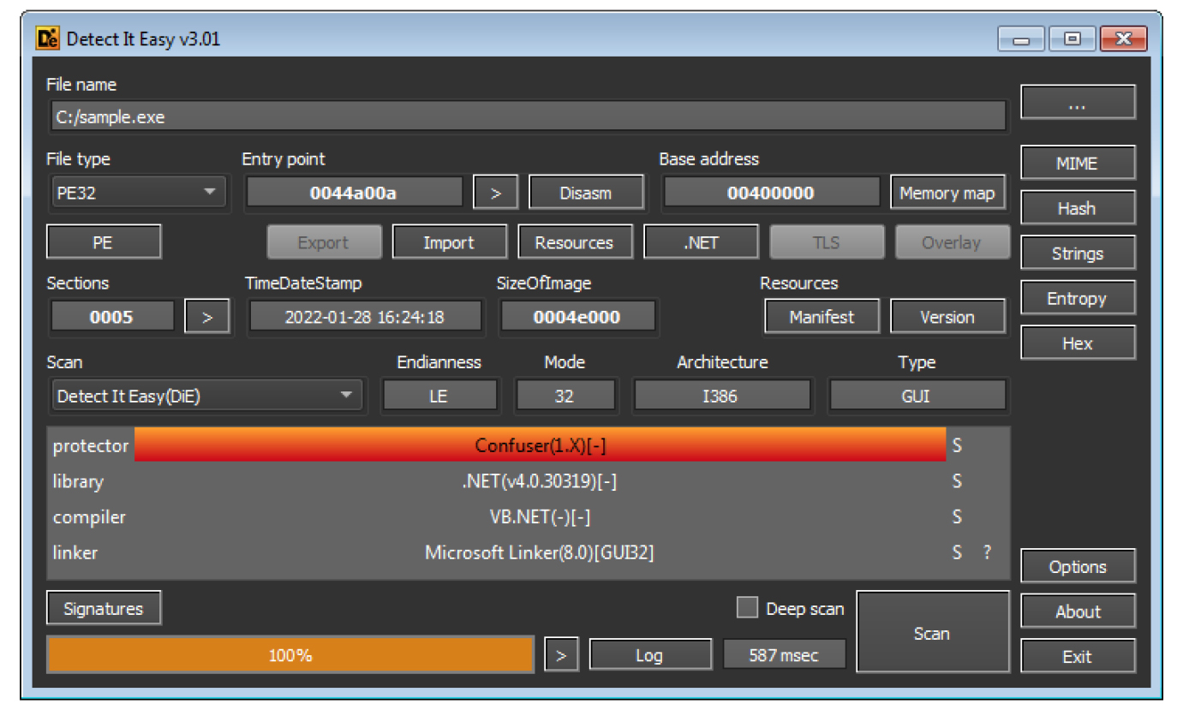This screenshot has height=710, width=1195.
Task: Click the 100% progress bar
Action: [290, 656]
